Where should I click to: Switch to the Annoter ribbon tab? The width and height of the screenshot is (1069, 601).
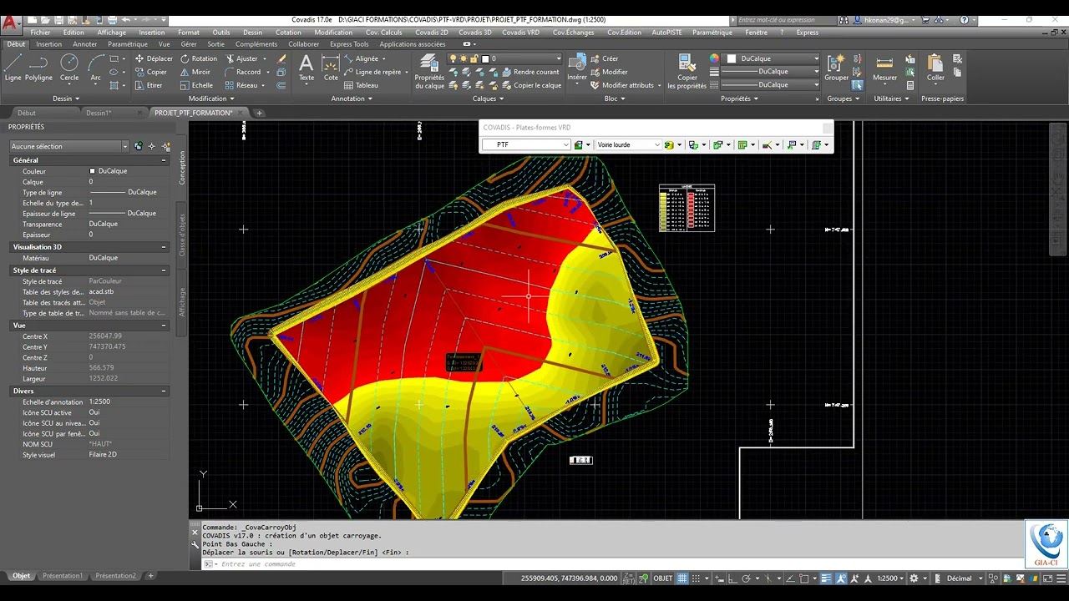tap(85, 44)
